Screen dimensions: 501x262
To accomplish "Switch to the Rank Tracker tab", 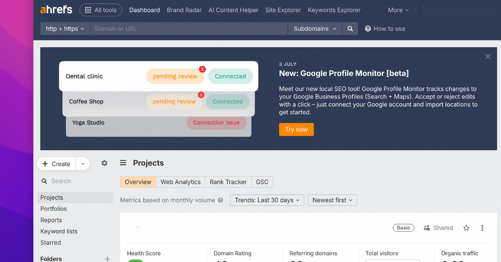I will pyautogui.click(x=228, y=182).
